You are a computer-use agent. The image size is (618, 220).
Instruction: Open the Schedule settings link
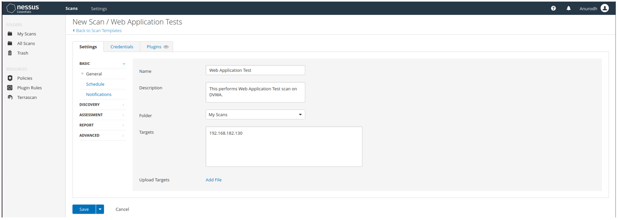tap(95, 84)
